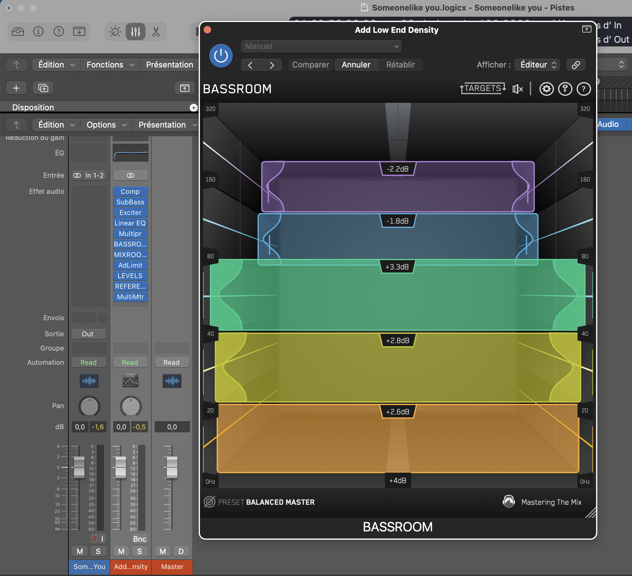The width and height of the screenshot is (632, 576).
Task: Open the mixer Options menu
Action: 106,125
